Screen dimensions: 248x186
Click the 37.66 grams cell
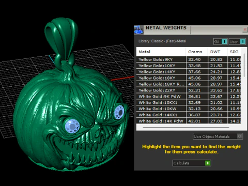[197, 72]
